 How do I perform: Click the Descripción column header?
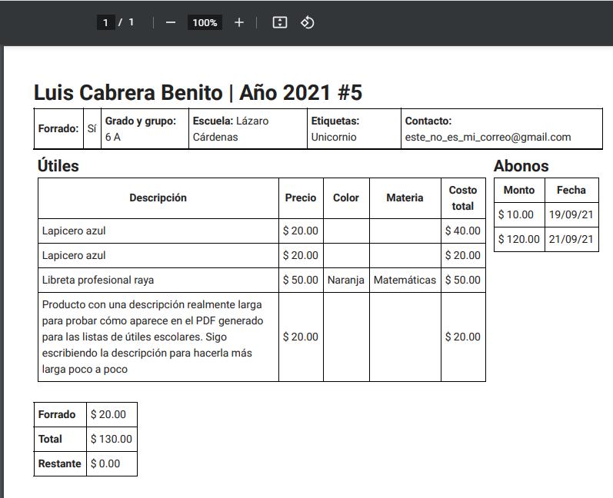pyautogui.click(x=158, y=198)
